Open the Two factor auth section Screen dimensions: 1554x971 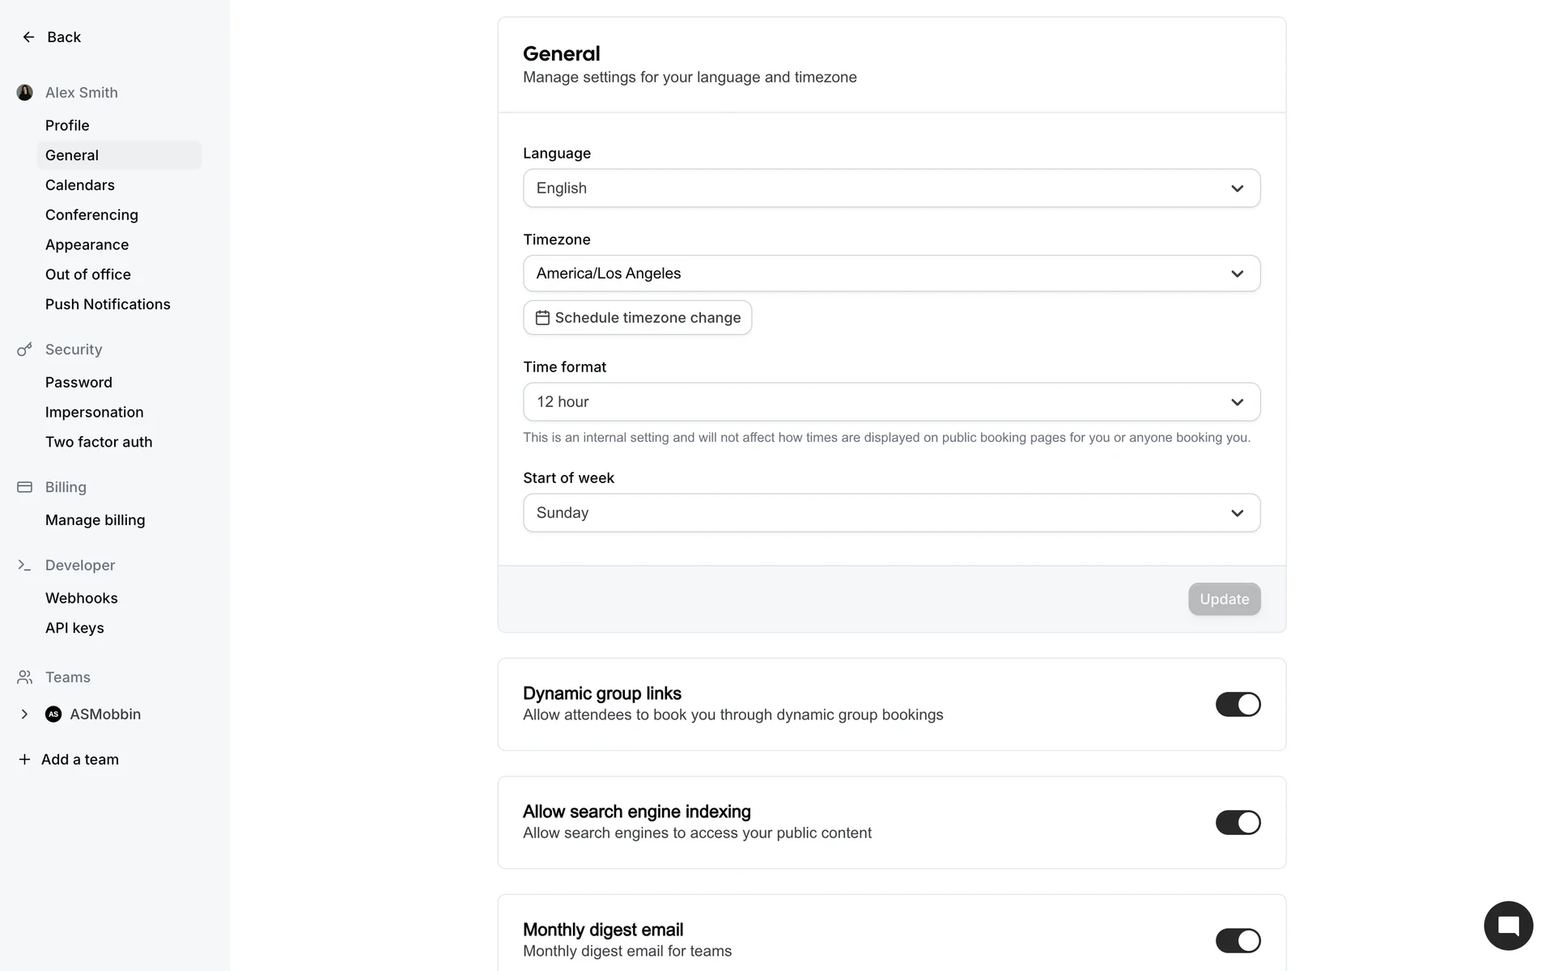(x=99, y=442)
